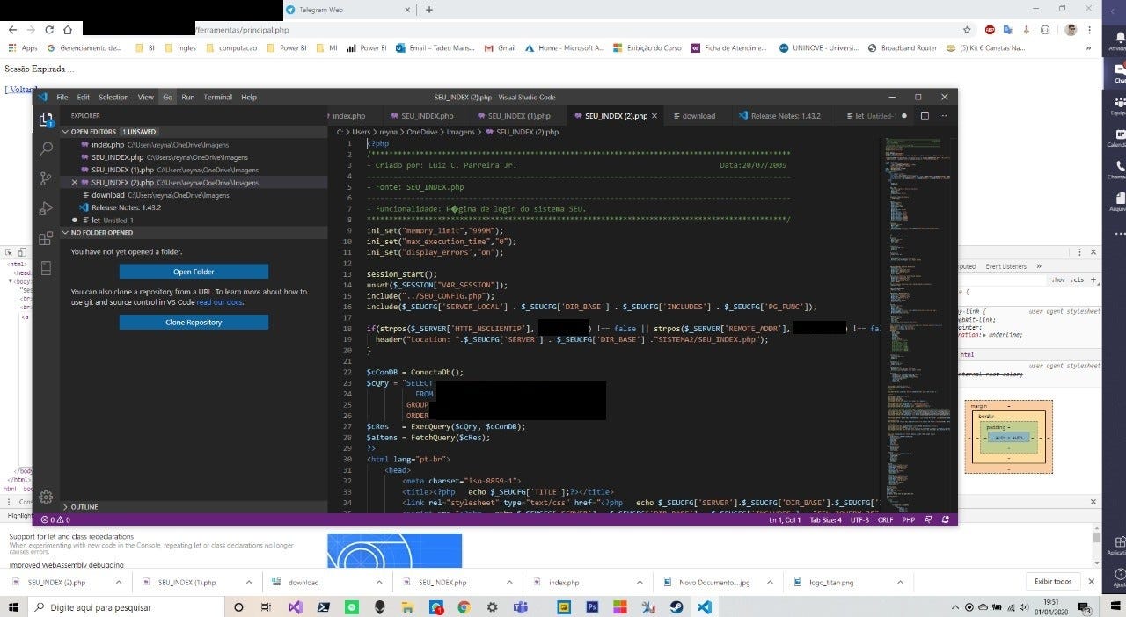Viewport: 1126px width, 617px height.
Task: Open the Gmail bookmark in Chrome
Action: 500,48
